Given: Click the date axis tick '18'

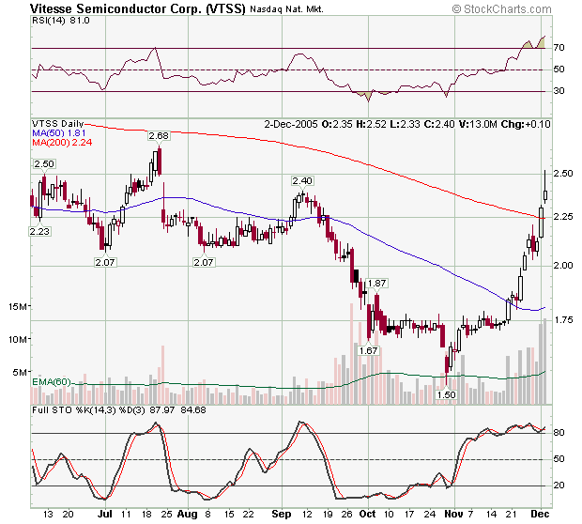Looking at the screenshot, I should coord(146,515).
